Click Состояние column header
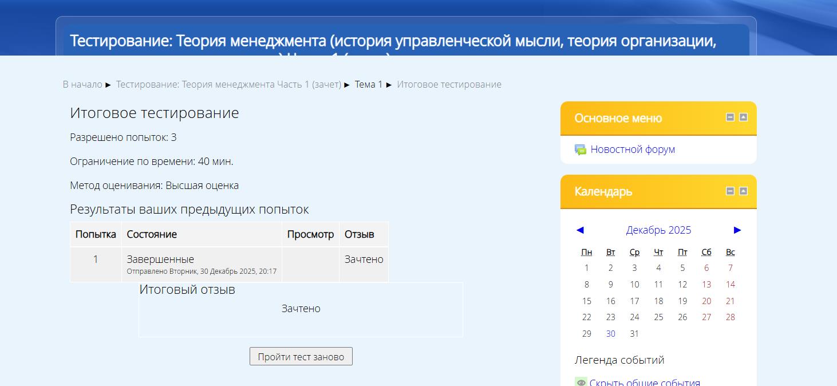The height and width of the screenshot is (386, 837). click(202, 234)
